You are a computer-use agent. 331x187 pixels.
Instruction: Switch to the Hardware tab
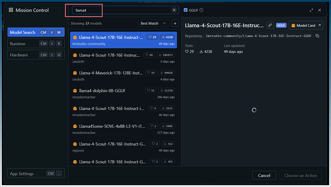click(x=36, y=55)
